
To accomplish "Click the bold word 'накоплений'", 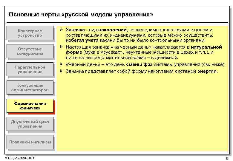I will coord(113,30).
